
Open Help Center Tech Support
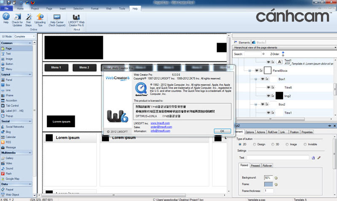pyautogui.click(x=57, y=20)
